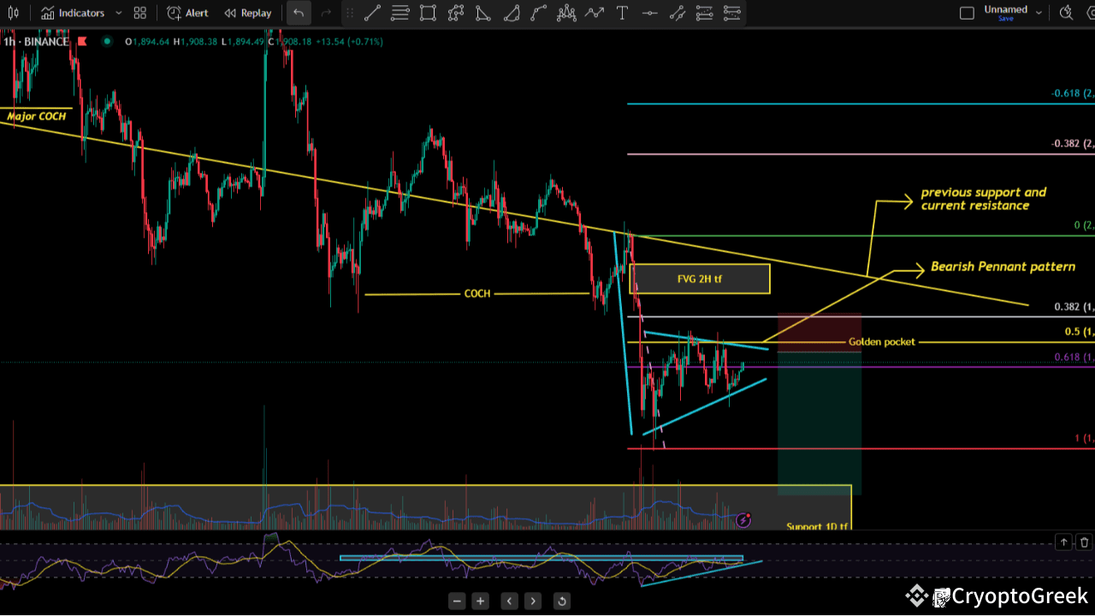Toggle the red flag marker next to BINANCE
The image size is (1095, 616).
pyautogui.click(x=81, y=40)
